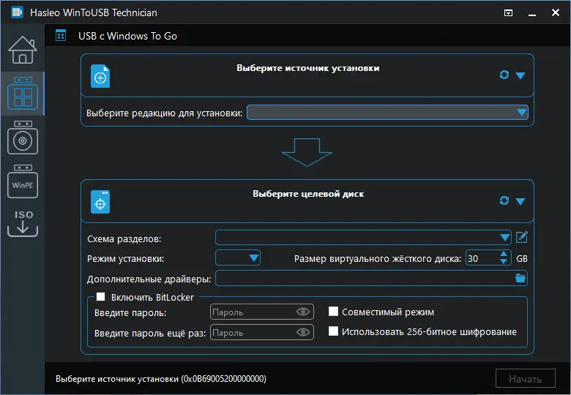Click the Выберите целевой диск heading
The height and width of the screenshot is (395, 571).
(308, 194)
